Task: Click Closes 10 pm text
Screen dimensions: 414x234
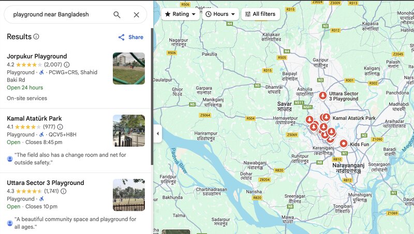Action: [41, 207]
